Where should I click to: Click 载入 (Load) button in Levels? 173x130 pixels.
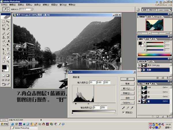pos(127,88)
